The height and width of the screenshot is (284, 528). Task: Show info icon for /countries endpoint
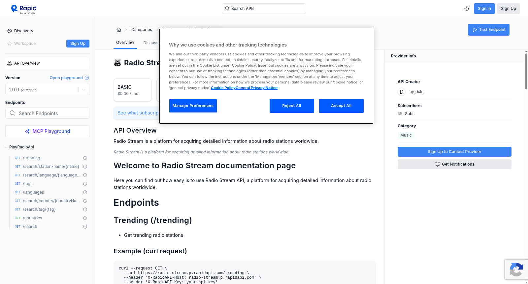[x=85, y=218]
